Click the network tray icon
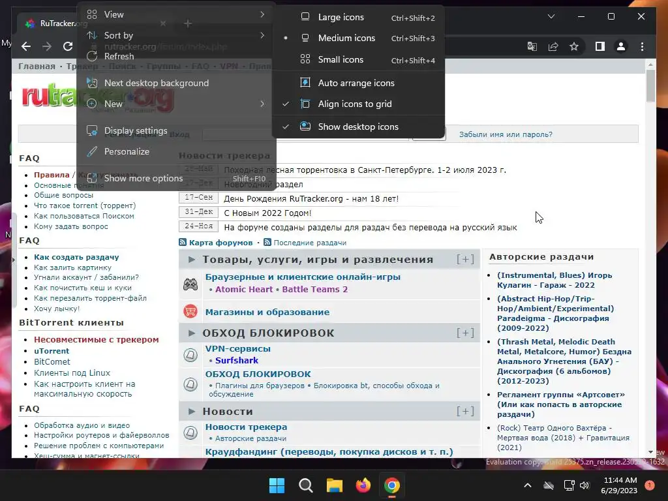Screen dimensions: 668x501 pos(569,485)
